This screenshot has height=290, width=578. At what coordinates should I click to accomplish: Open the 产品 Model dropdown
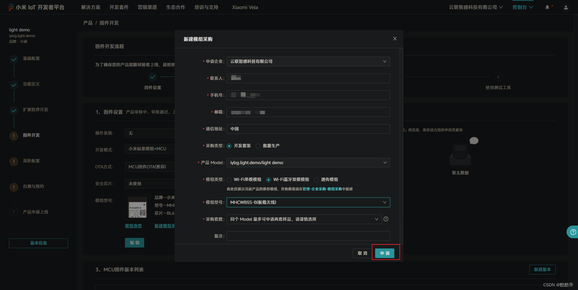308,163
